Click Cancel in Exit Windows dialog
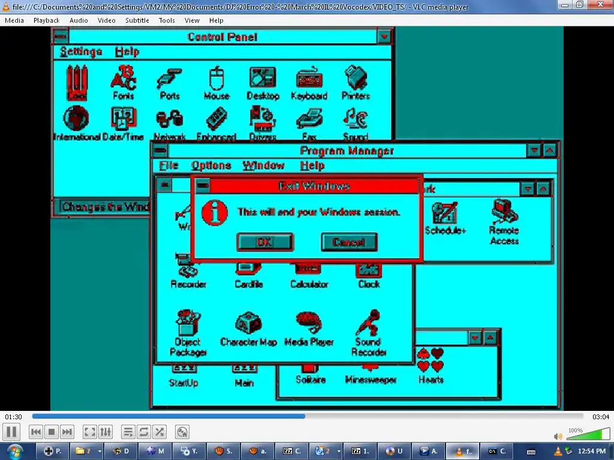614x460 pixels. coord(349,242)
